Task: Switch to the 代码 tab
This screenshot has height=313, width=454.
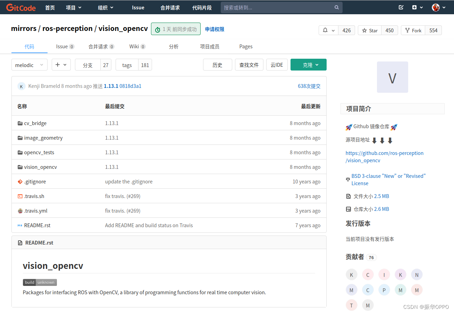Action: (x=30, y=47)
